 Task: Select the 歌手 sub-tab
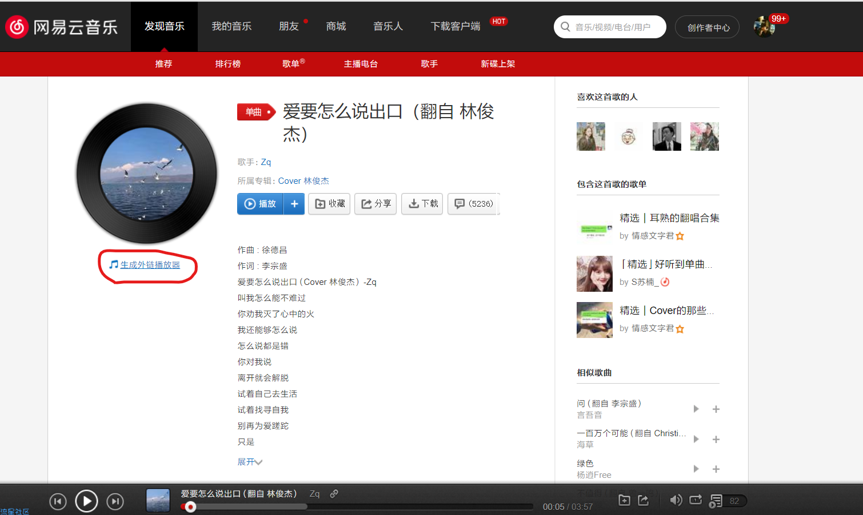coord(429,64)
